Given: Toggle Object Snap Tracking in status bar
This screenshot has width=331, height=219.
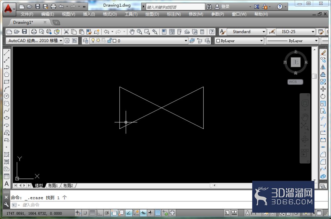Looking at the screenshot, I should 128,213.
